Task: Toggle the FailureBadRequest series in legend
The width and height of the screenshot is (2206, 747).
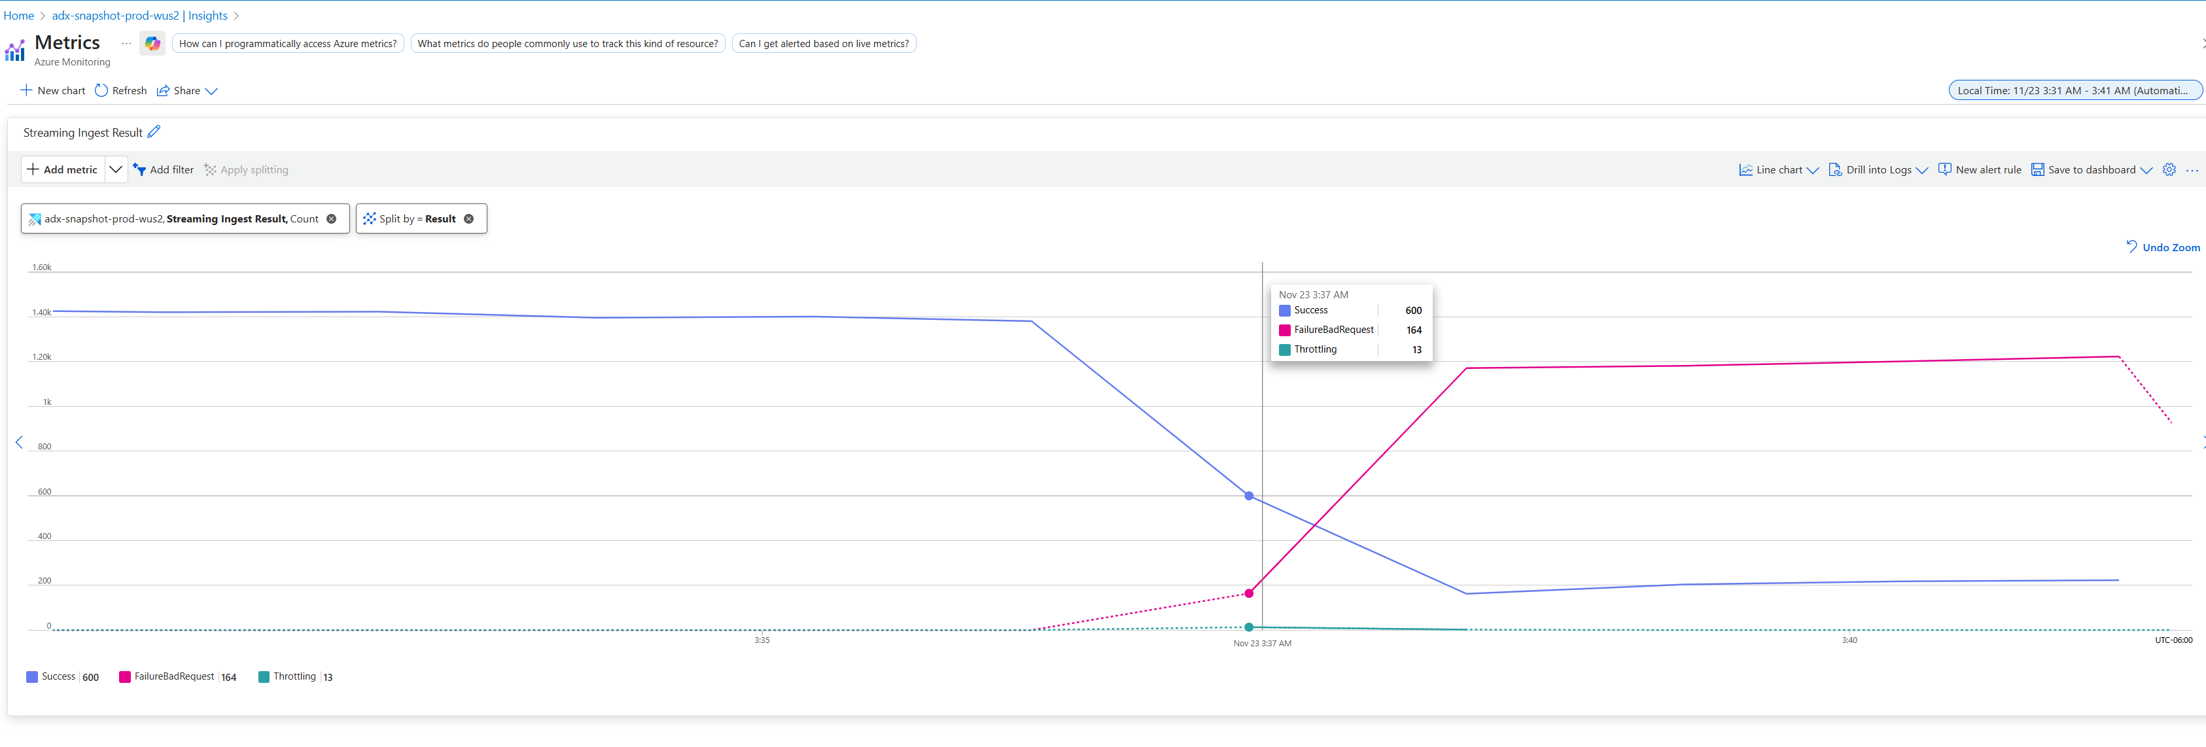Action: 173,677
